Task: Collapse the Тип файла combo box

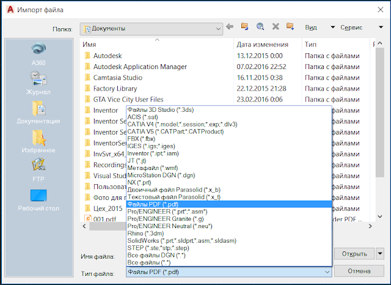Action: (x=327, y=272)
